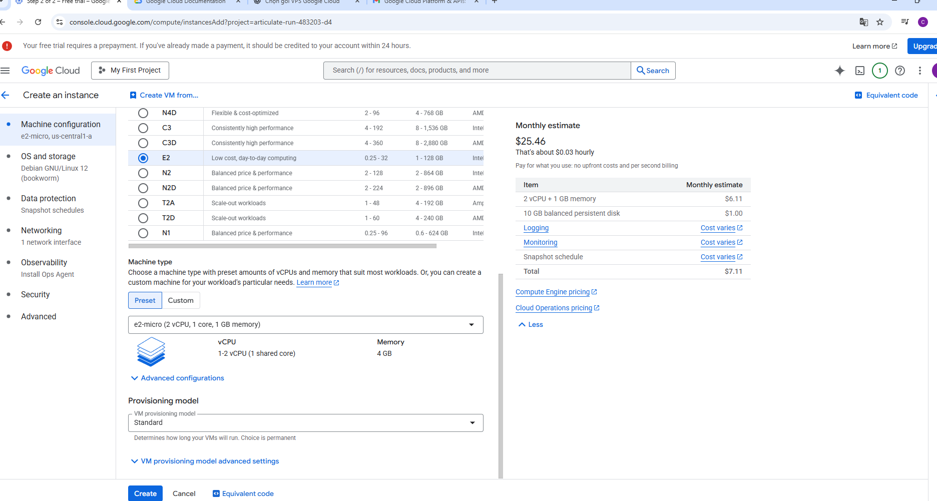Click the horizontal scrollbar under series table
Screen dimensions: 937x501
tap(282, 246)
